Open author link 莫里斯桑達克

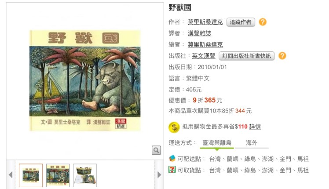tap(205, 22)
